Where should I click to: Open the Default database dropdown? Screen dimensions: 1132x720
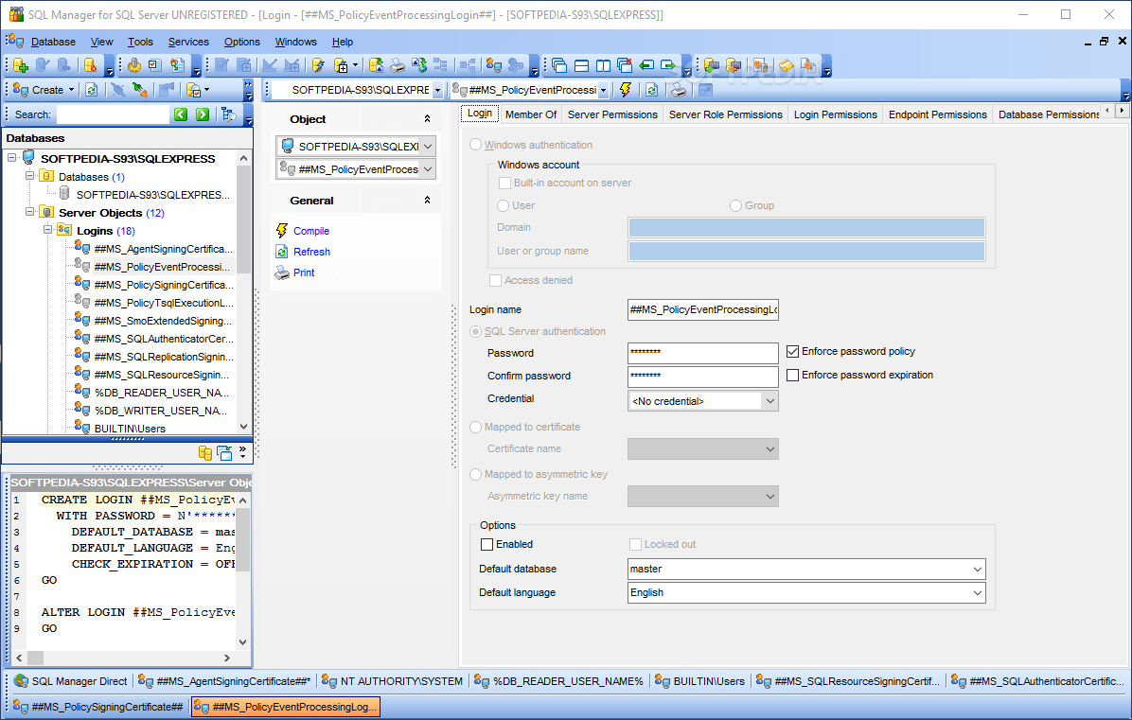tap(977, 569)
